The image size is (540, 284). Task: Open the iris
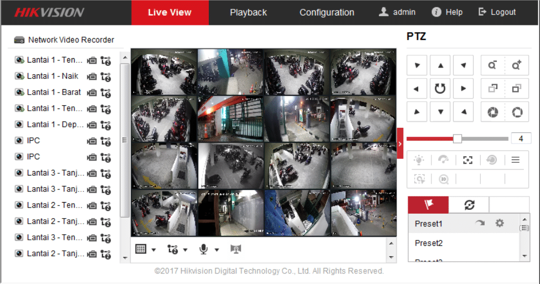coord(517,112)
